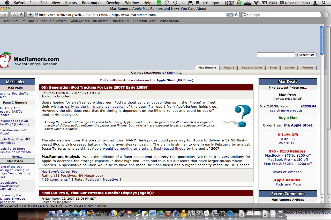This screenshot has width=331, height=220.
Task: Click the '$2338.96' price
Action: [x=308, y=106]
